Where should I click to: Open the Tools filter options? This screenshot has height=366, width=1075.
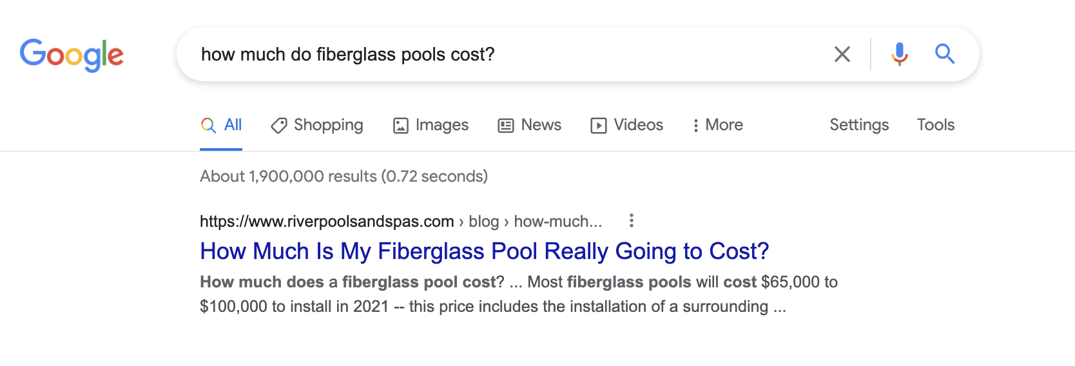click(935, 125)
